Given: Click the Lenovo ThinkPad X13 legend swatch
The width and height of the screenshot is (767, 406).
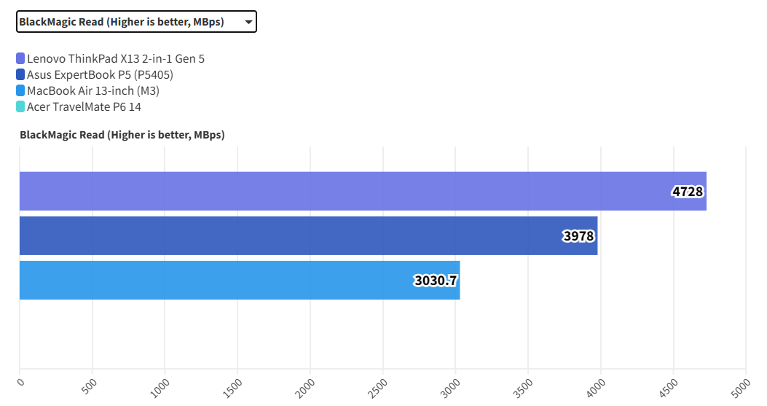Looking at the screenshot, I should [20, 58].
